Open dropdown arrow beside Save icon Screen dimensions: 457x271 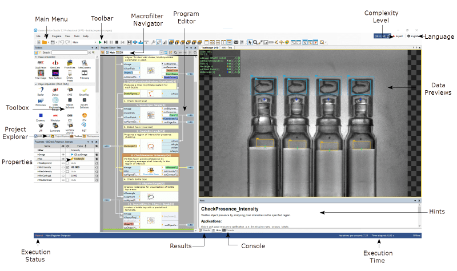tap(56, 43)
